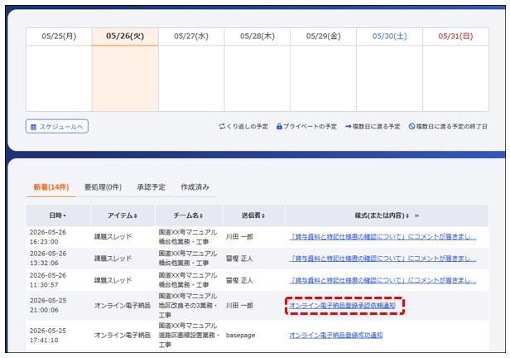Switch to the 要処理(0件) tab
Screen dimensions: 510x358
103,187
